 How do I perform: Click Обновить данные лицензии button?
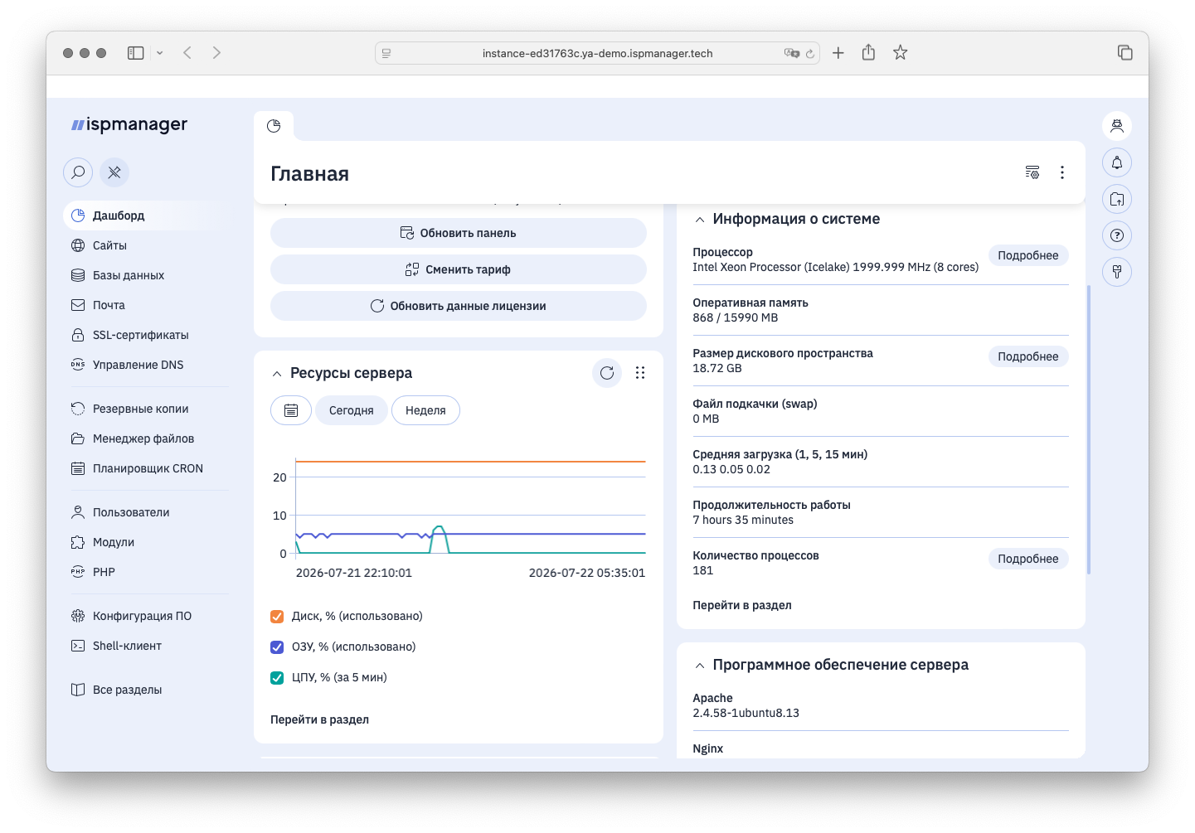459,306
